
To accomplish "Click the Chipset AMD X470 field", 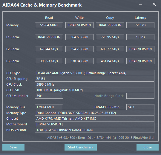I will (95, 118).
